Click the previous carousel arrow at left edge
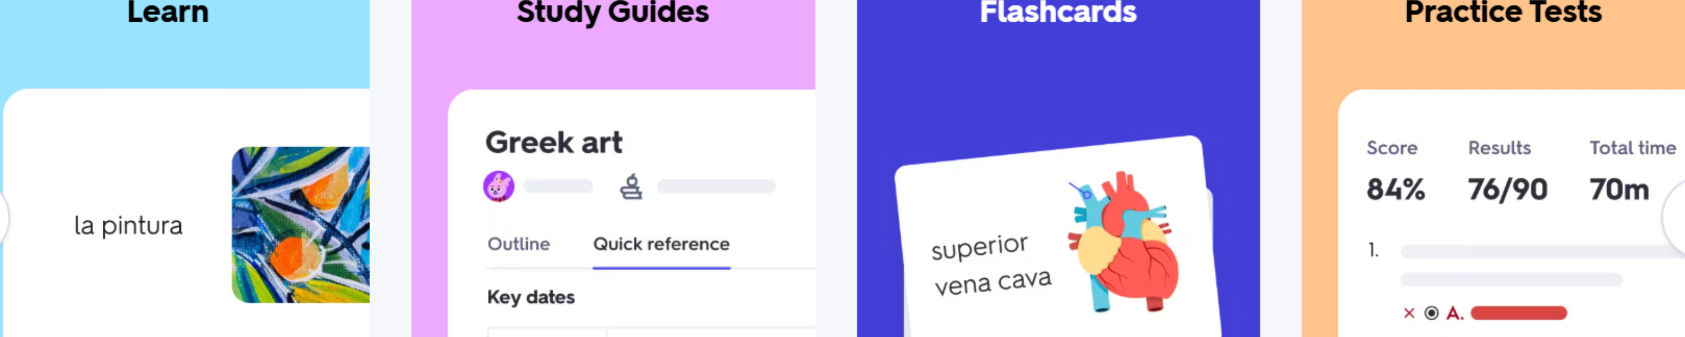This screenshot has height=337, width=1685. (x=3, y=216)
